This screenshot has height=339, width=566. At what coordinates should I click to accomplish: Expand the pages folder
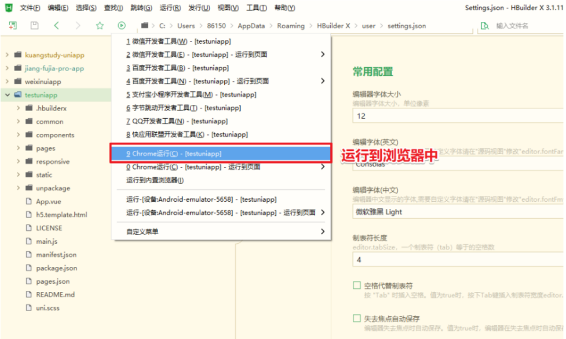click(19, 148)
